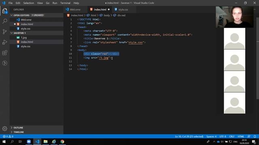Viewport: 259px width, 145px height.
Task: Open the Selection menu
Action: point(29,3)
